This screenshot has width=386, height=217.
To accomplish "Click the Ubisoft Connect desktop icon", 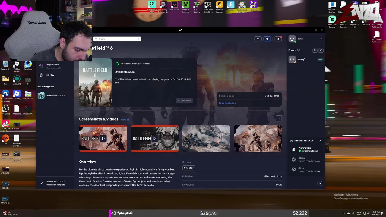I will pyautogui.click(x=343, y=22).
